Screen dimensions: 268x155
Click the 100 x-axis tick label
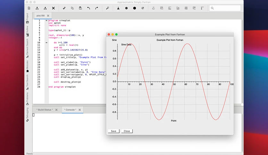point(232,84)
